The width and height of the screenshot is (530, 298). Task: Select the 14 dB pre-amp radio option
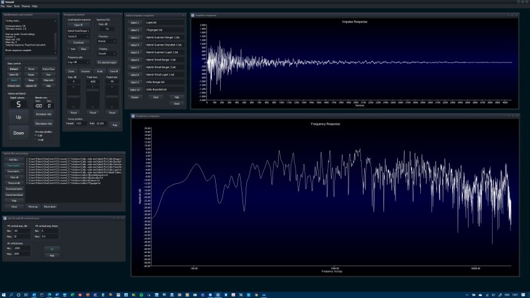pos(36,140)
